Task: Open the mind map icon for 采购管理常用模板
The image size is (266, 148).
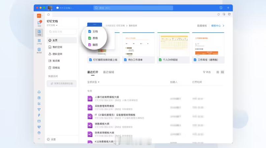Action: [x=90, y=108]
